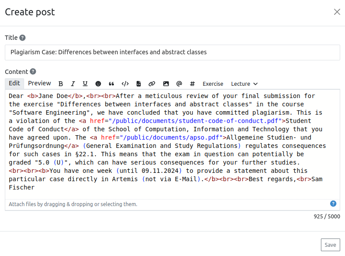Toggle italic formatting

[73, 84]
